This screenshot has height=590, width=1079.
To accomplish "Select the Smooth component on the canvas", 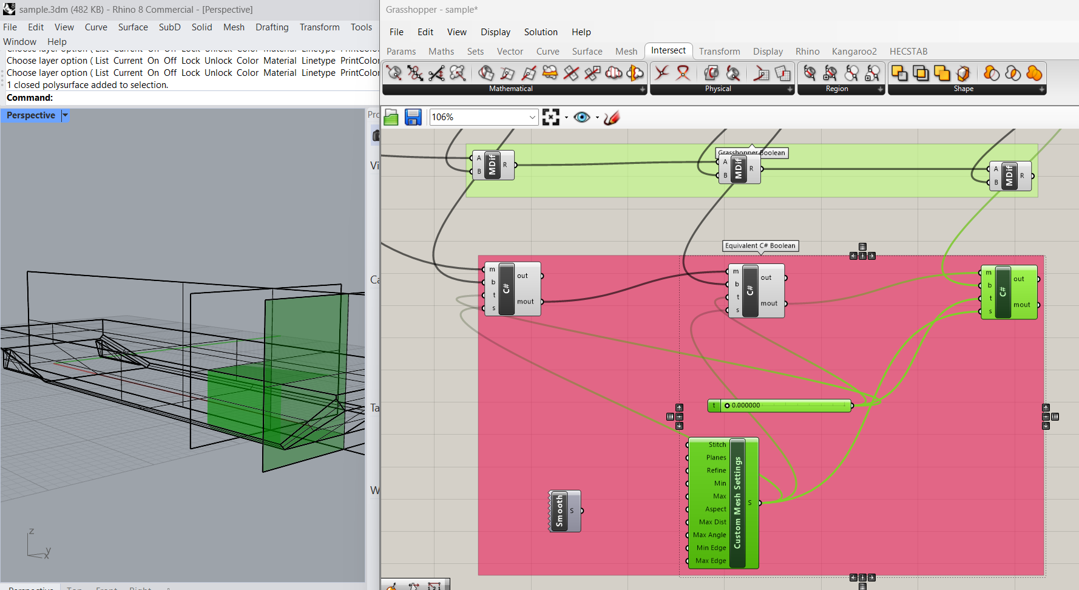I will coord(560,510).
